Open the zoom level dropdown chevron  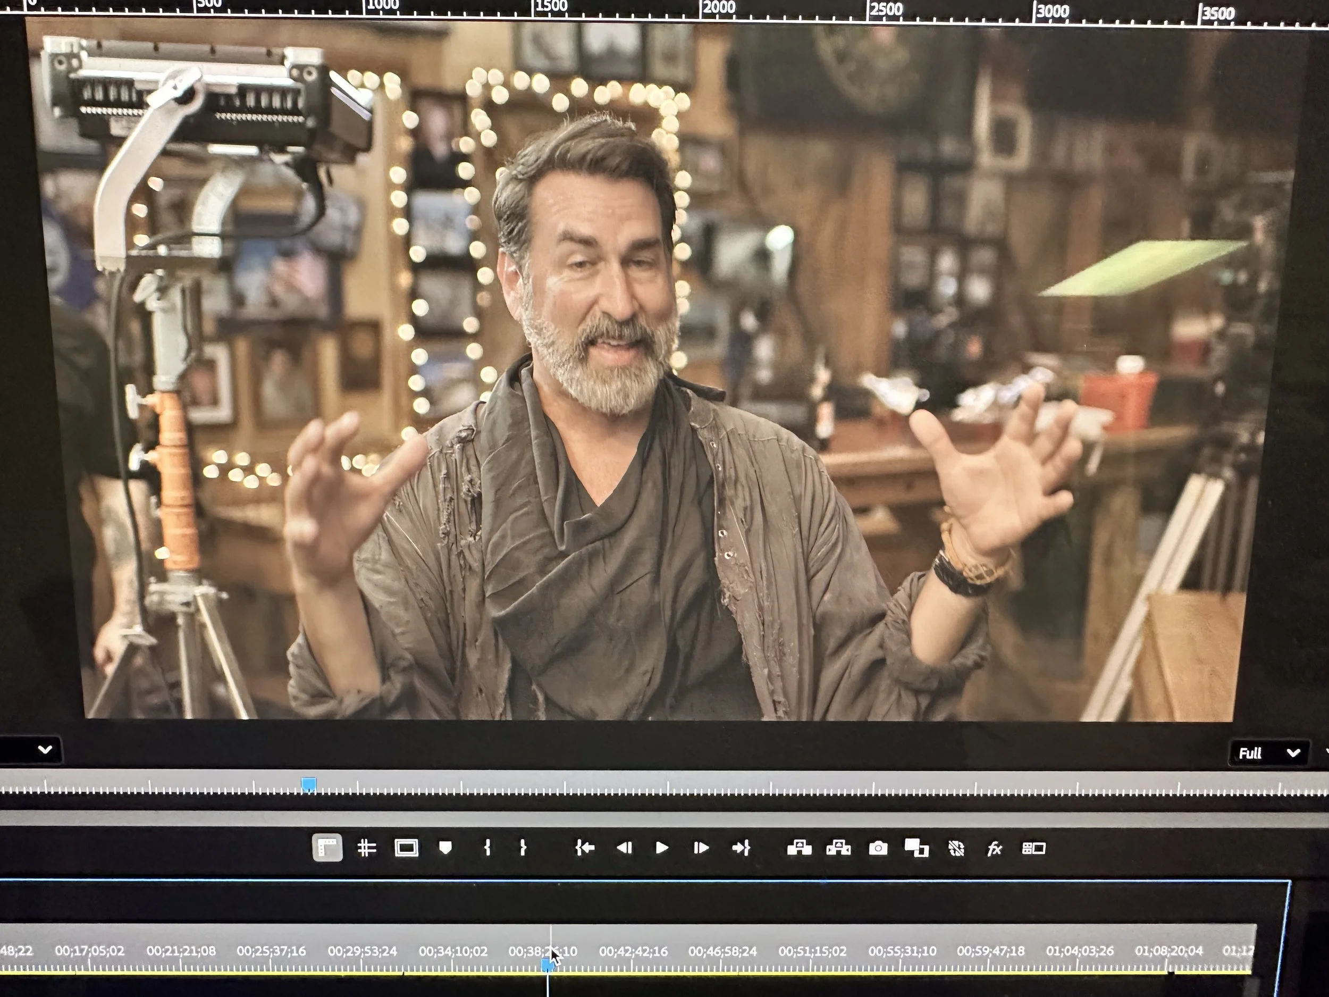[x=45, y=749]
